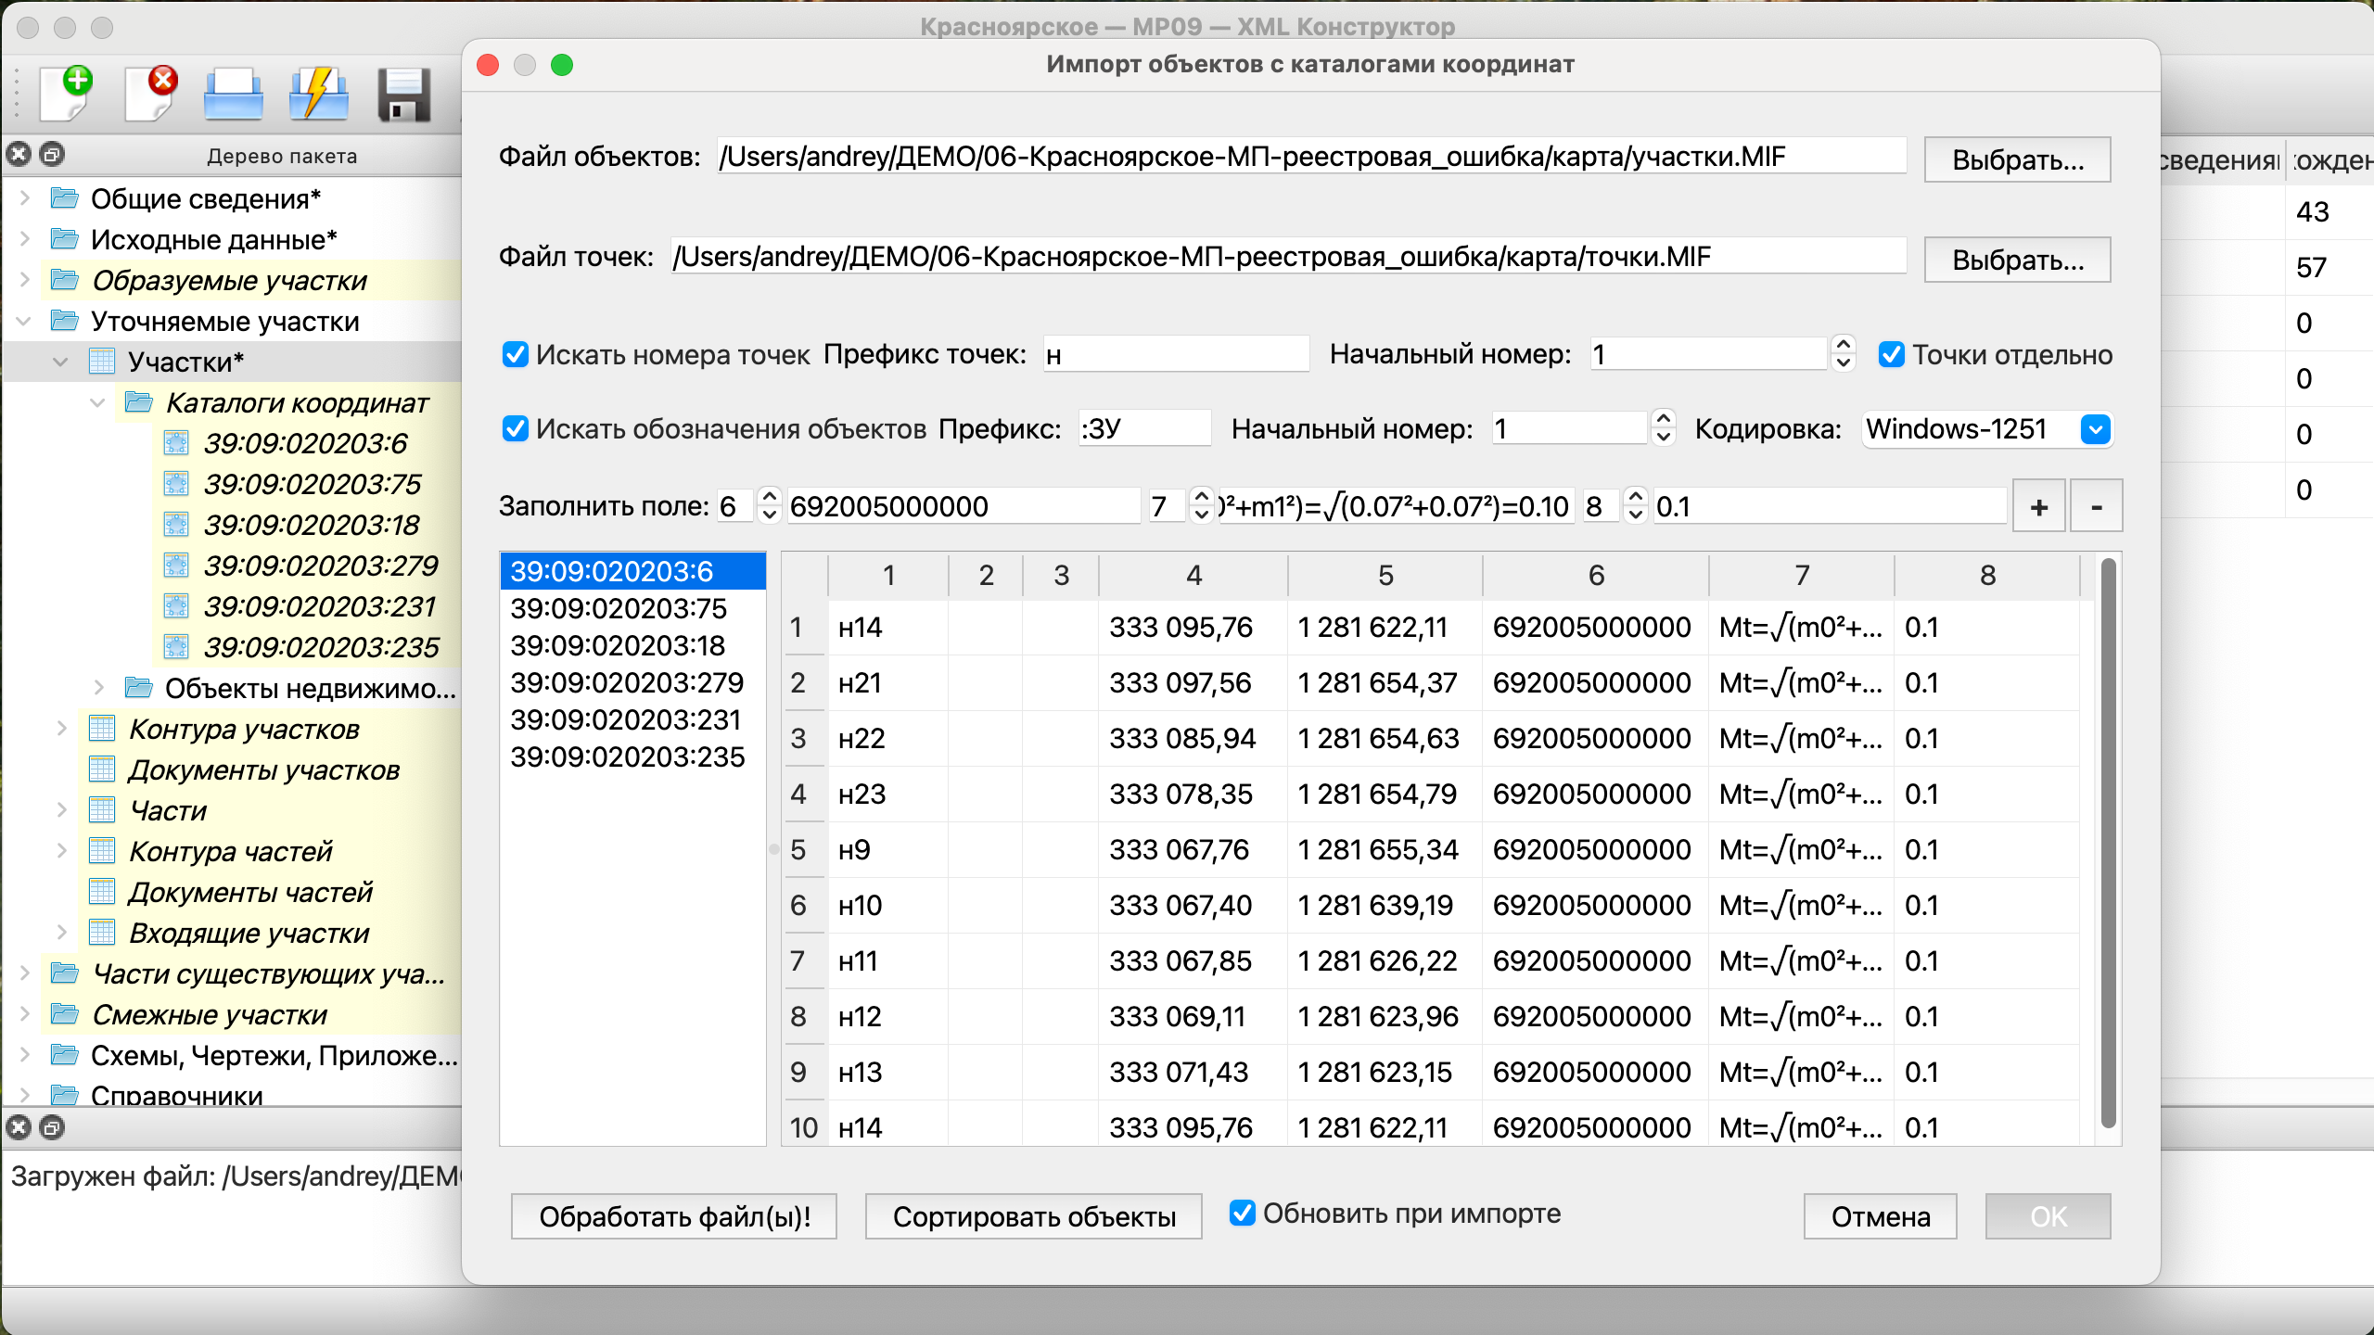The width and height of the screenshot is (2374, 1335).
Task: Collapse the Каталоги координат tree node
Action: click(x=97, y=402)
